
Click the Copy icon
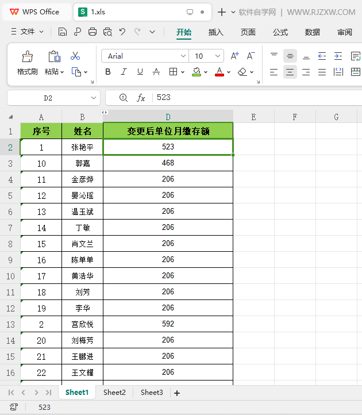[x=76, y=72]
